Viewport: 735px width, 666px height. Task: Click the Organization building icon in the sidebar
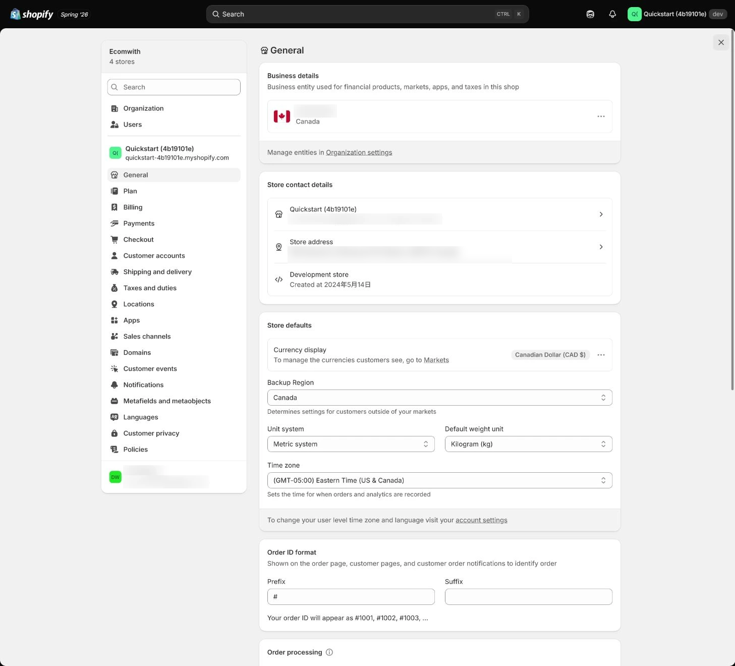point(115,108)
